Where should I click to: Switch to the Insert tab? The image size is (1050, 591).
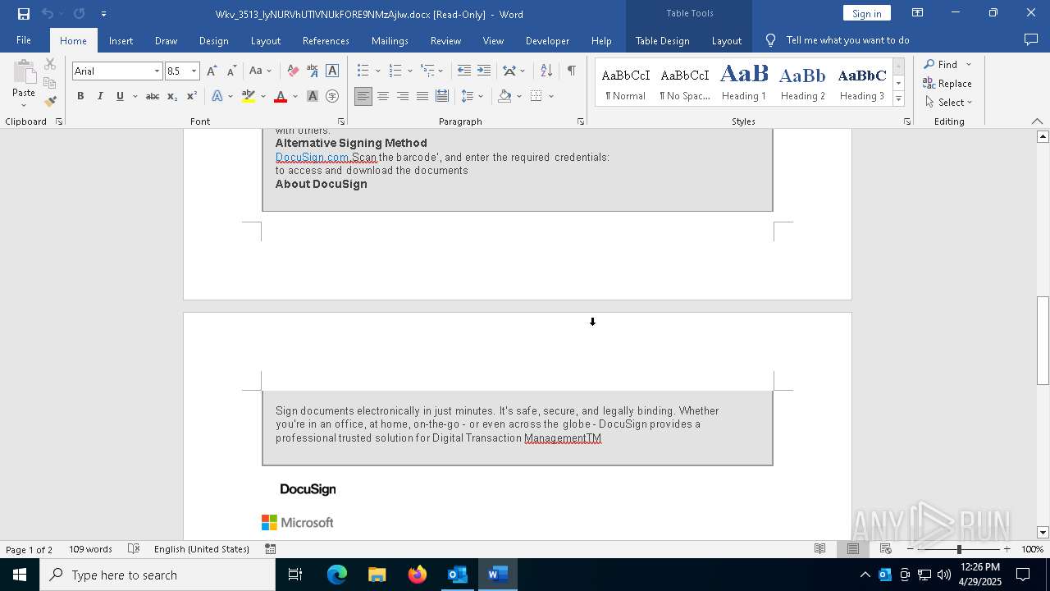(121, 40)
